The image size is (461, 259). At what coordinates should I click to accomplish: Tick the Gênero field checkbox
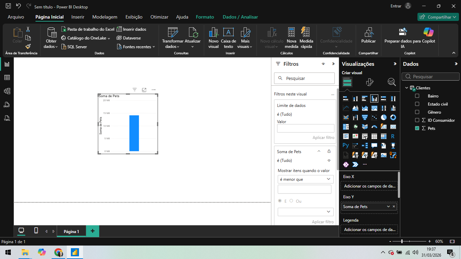pyautogui.click(x=417, y=112)
